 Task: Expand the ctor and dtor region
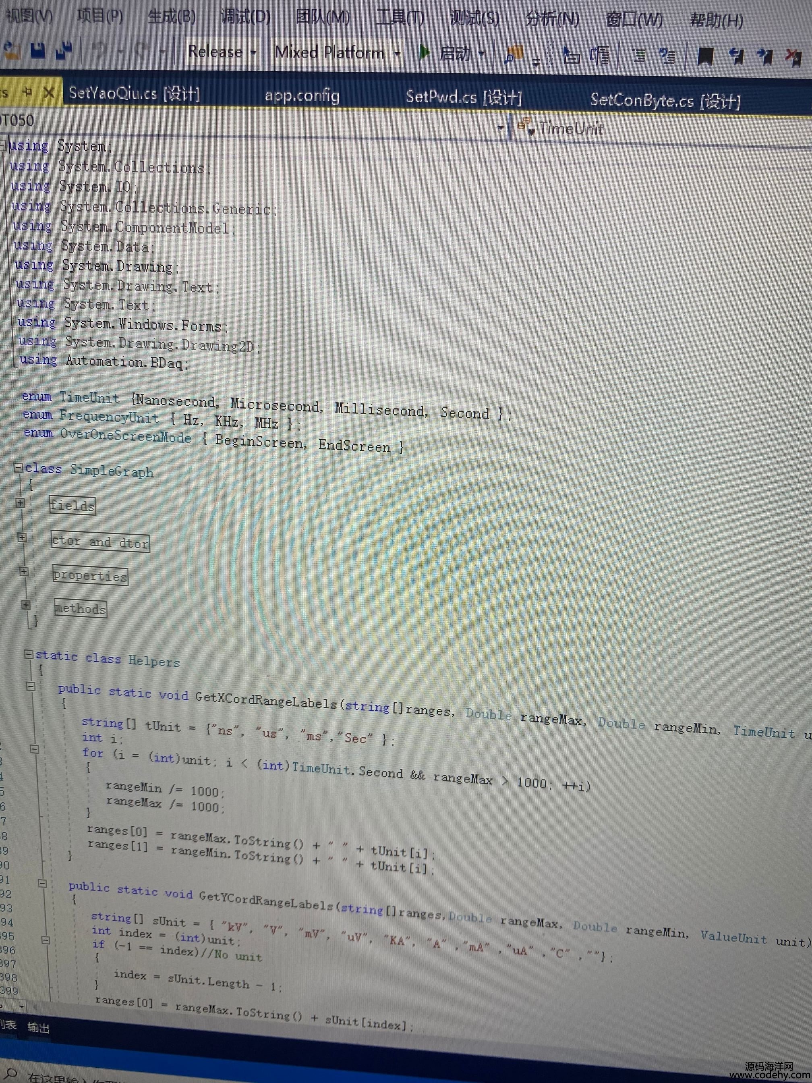pos(22,537)
